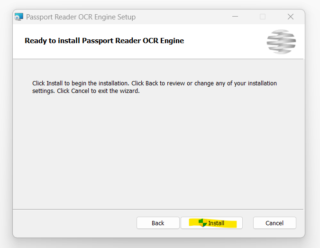Cancel the setup wizard
The width and height of the screenshot is (320, 248).
point(274,223)
